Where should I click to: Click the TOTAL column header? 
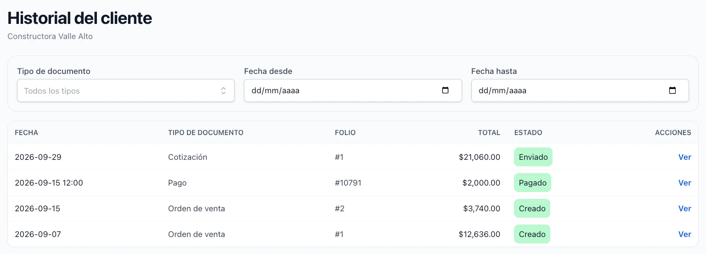point(489,133)
